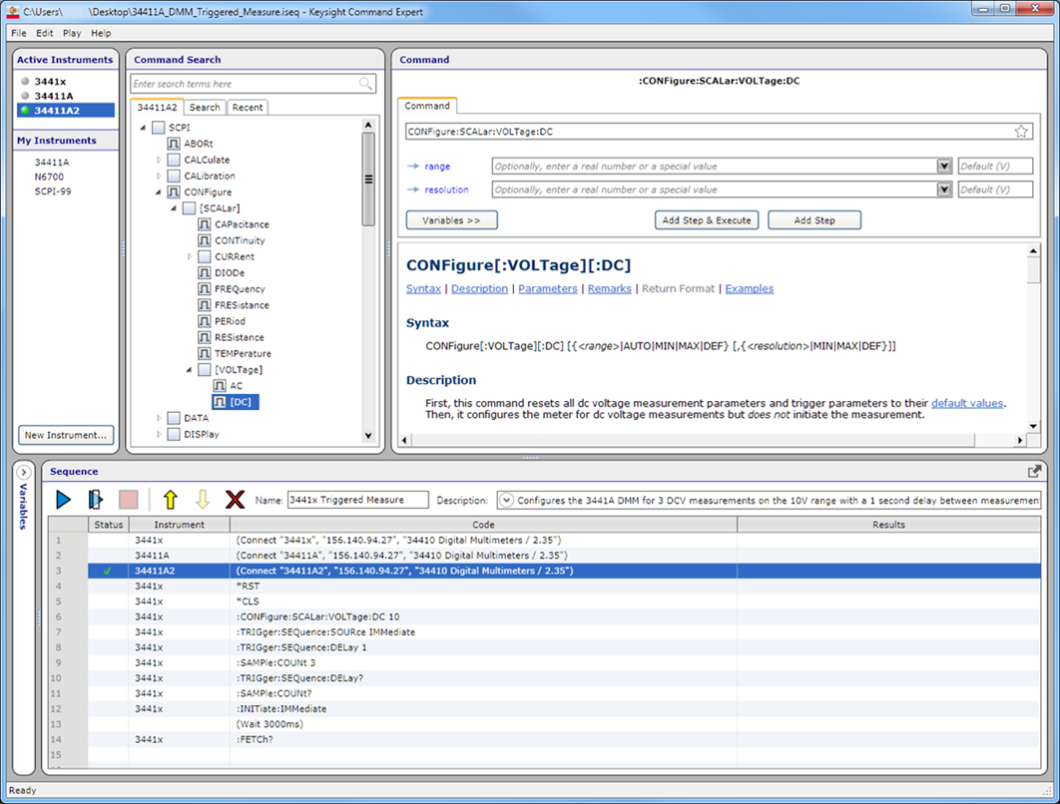The image size is (1060, 804).
Task: Expand the sequence Description field chevron
Action: pyautogui.click(x=506, y=500)
